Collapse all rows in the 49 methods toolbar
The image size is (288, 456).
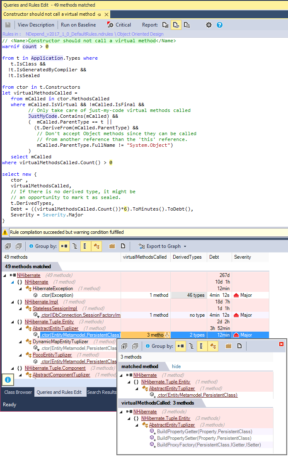pyautogui.click(x=19, y=246)
